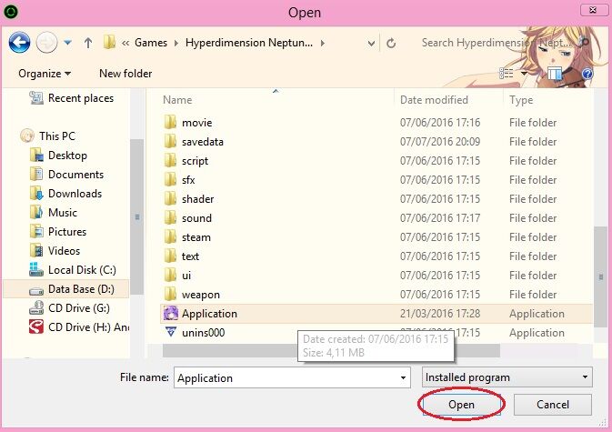Open Music in the navigation pane

(54, 212)
